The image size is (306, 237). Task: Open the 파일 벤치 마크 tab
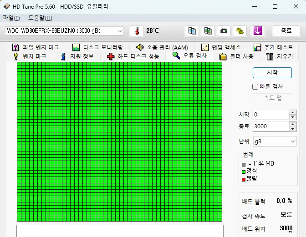36,47
